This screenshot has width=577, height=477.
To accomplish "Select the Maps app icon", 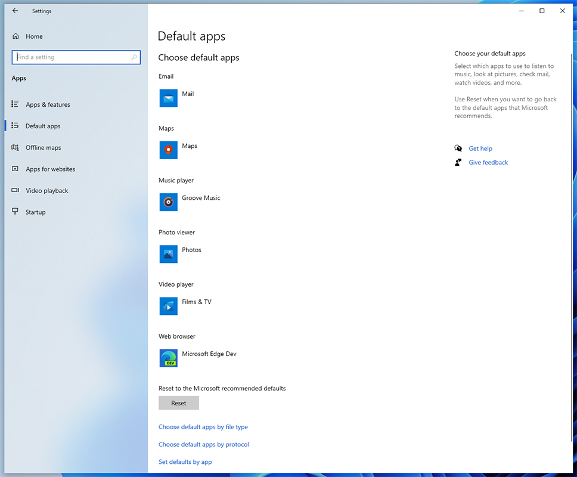I will pyautogui.click(x=169, y=150).
